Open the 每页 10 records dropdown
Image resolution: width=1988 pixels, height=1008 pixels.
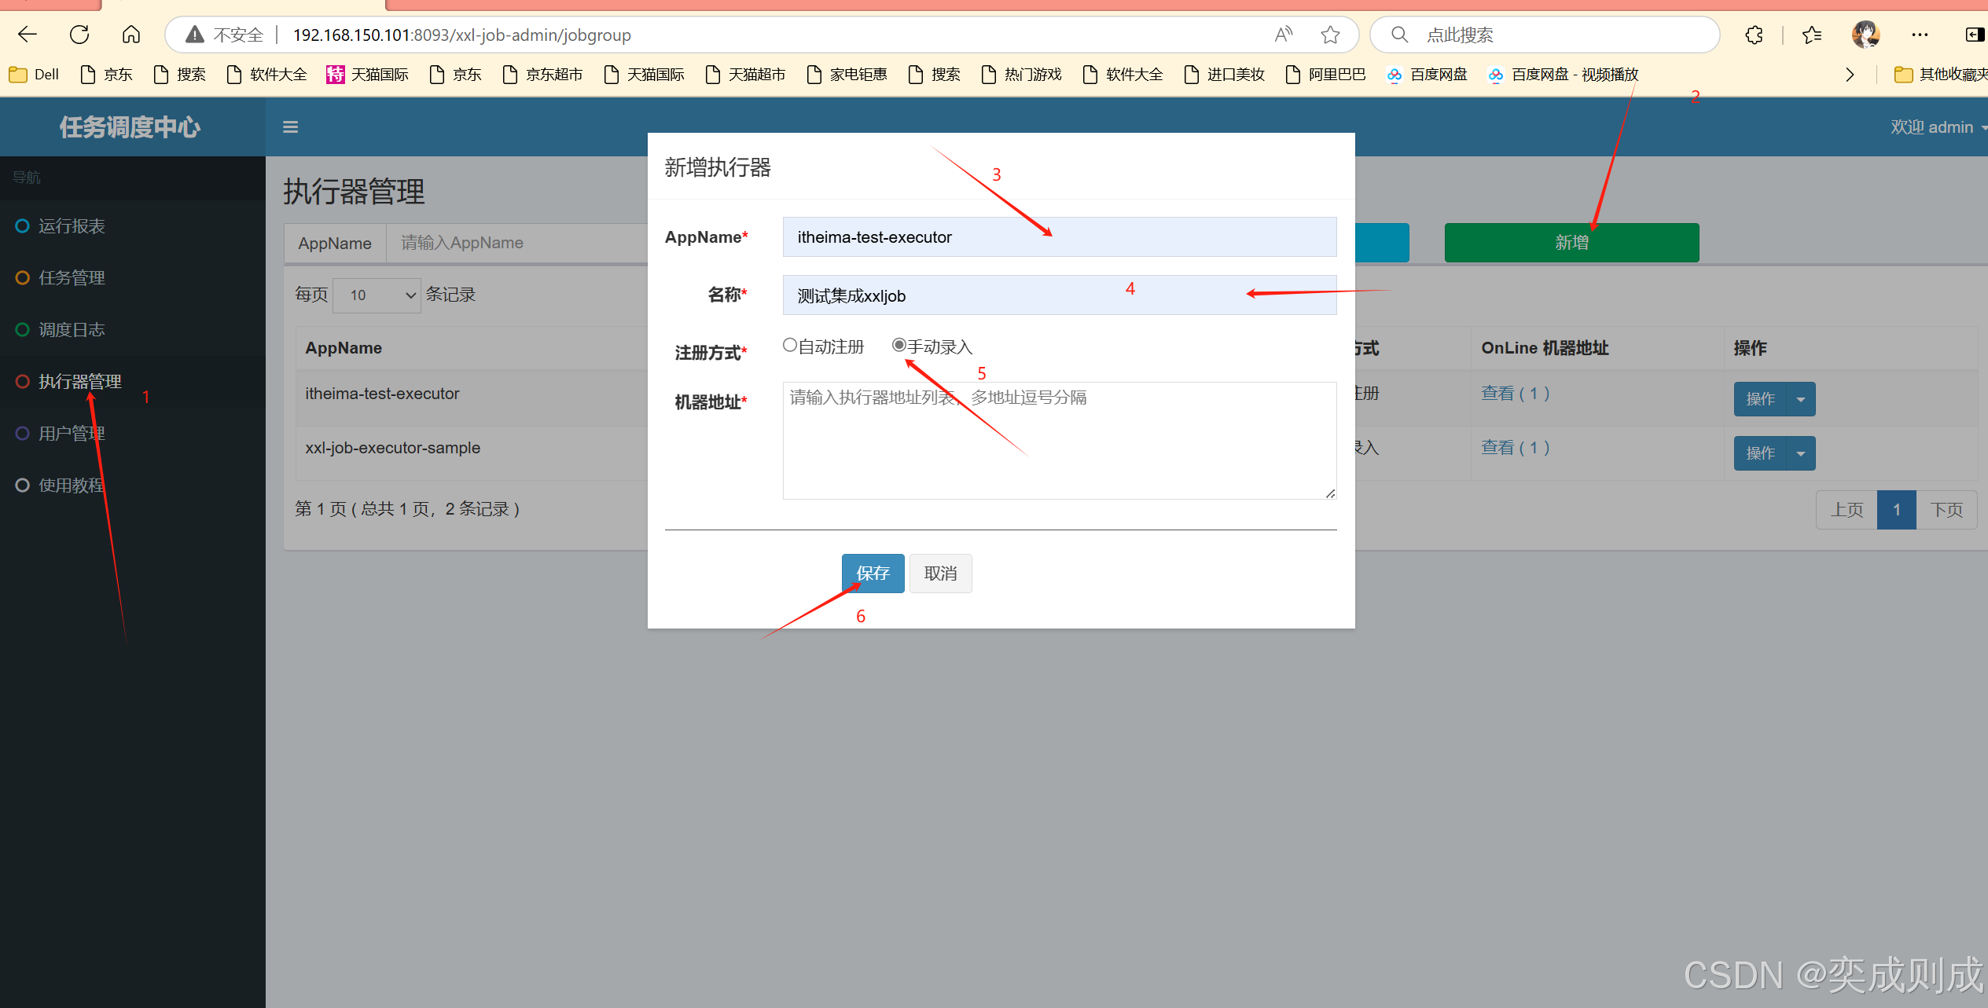coord(377,295)
